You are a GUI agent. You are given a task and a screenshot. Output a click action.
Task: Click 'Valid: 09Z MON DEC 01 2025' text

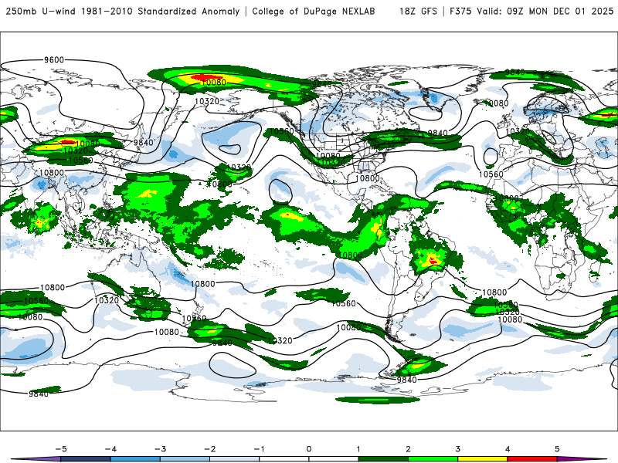(x=545, y=12)
